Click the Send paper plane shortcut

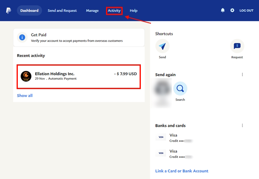[x=162, y=47]
